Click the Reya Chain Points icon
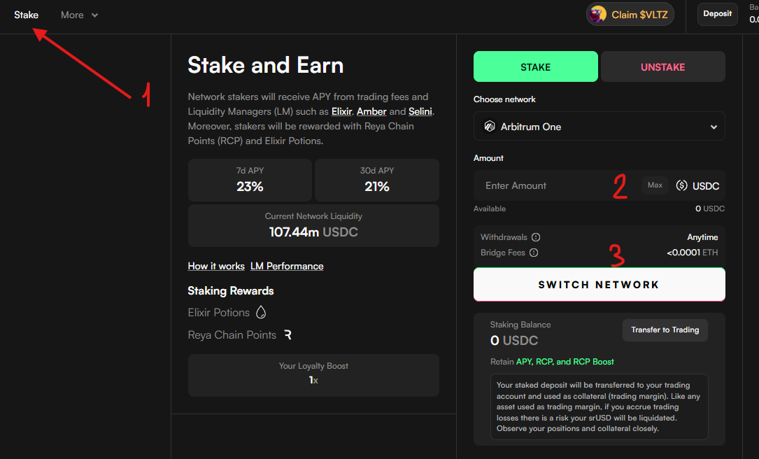Viewport: 759px width, 459px height. (288, 334)
